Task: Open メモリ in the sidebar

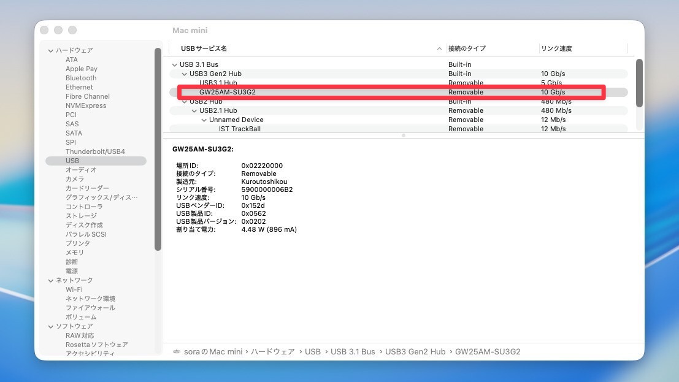Action: pos(75,253)
